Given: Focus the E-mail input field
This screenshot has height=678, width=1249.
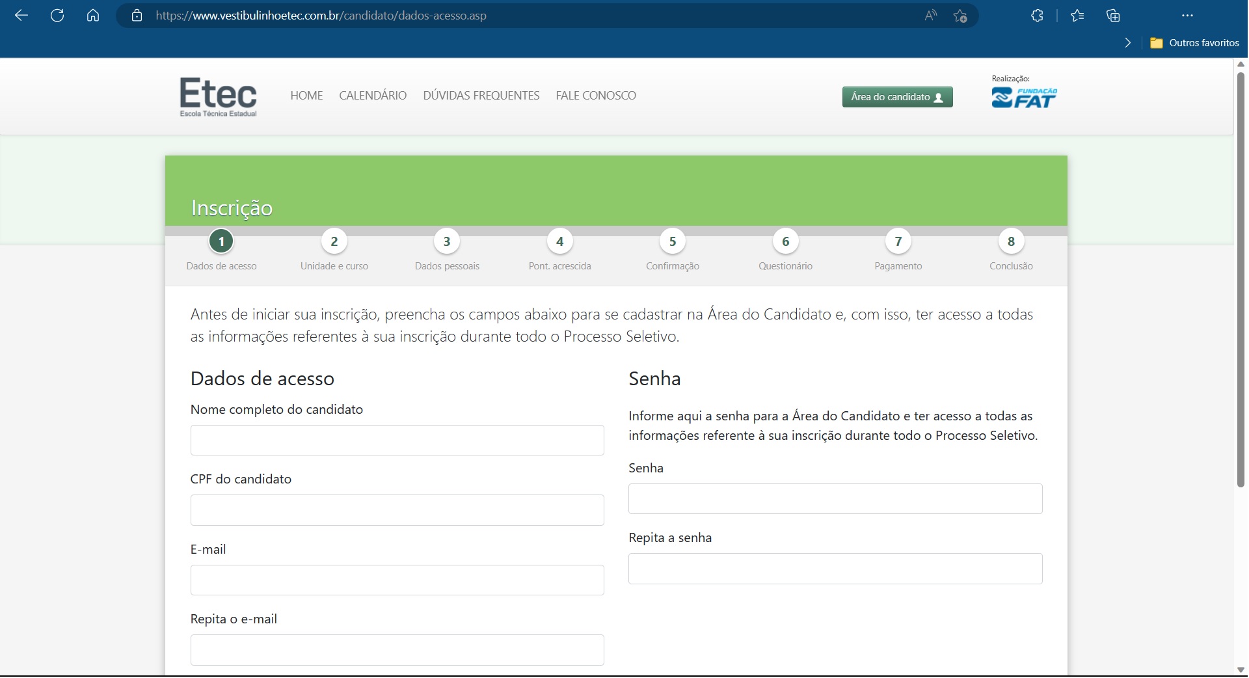Looking at the screenshot, I should click(397, 580).
